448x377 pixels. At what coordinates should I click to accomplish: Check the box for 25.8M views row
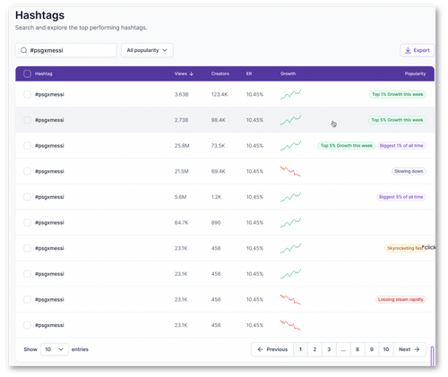27,146
